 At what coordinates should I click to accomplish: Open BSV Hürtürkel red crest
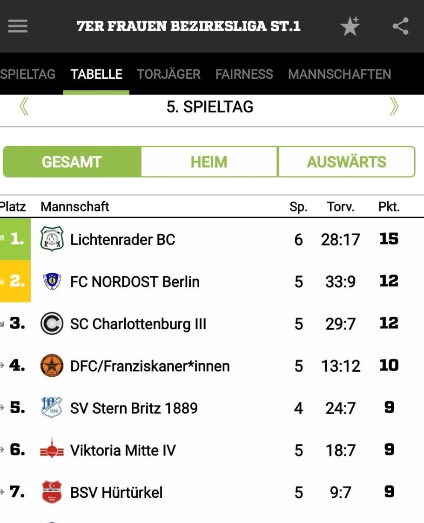(x=52, y=492)
